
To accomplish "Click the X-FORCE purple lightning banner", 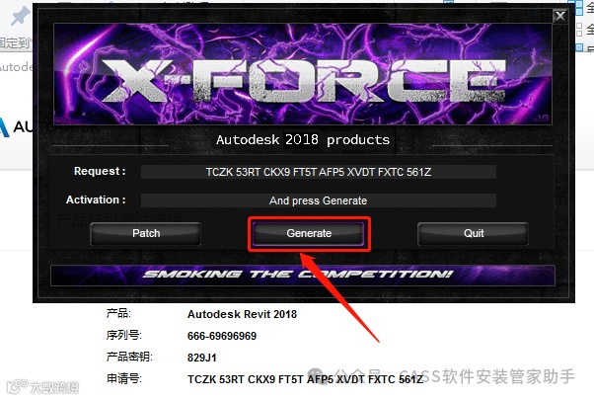I will (302, 74).
